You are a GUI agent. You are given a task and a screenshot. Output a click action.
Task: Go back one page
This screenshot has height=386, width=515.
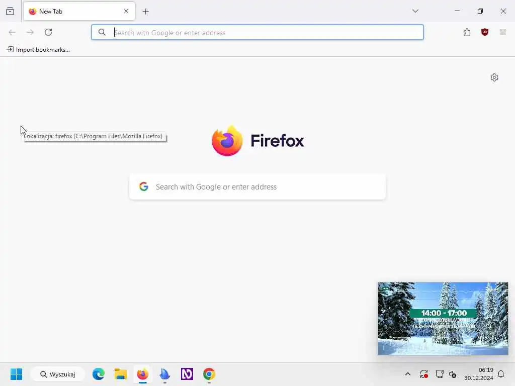pos(12,32)
